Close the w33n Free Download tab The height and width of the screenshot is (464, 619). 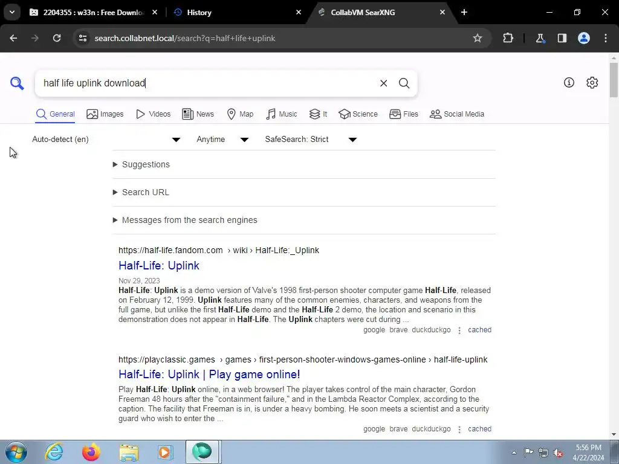[155, 12]
